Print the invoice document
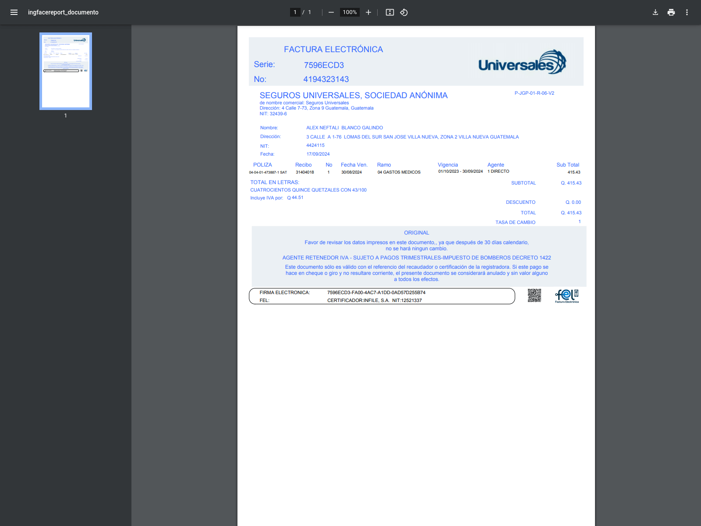 [671, 12]
